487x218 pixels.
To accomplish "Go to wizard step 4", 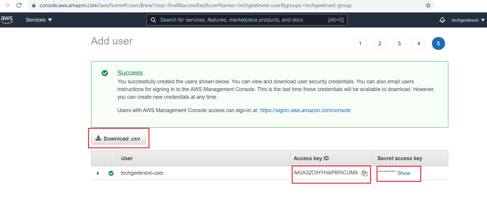I will (x=419, y=44).
